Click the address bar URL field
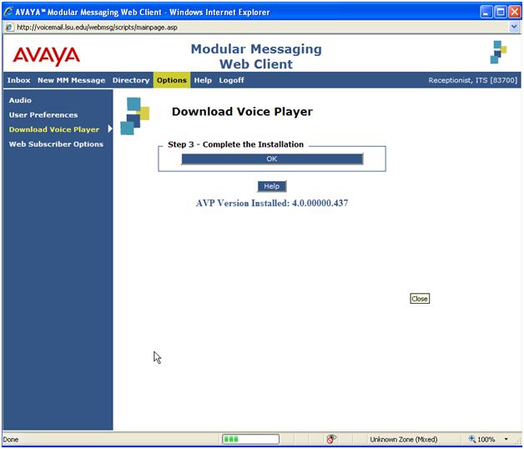This screenshot has height=449, width=524. (260, 28)
